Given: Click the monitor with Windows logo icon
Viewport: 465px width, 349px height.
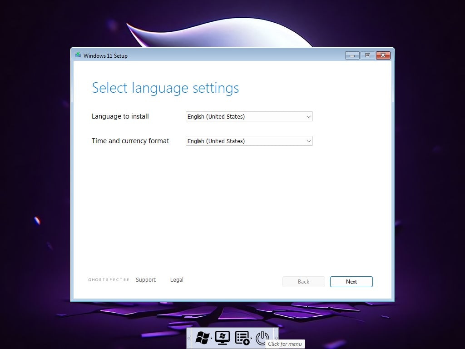Looking at the screenshot, I should pos(223,338).
